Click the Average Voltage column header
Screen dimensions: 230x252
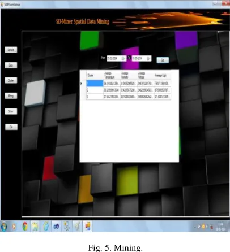(x=146, y=75)
